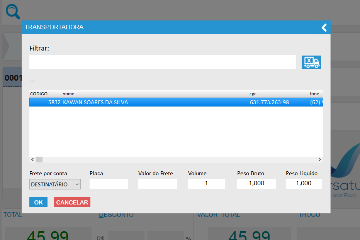This screenshot has width=360, height=240.
Task: Click the magnifier search icon
Action: (x=13, y=12)
